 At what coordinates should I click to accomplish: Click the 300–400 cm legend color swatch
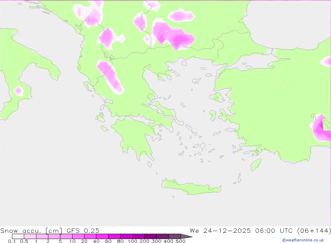click(163, 236)
